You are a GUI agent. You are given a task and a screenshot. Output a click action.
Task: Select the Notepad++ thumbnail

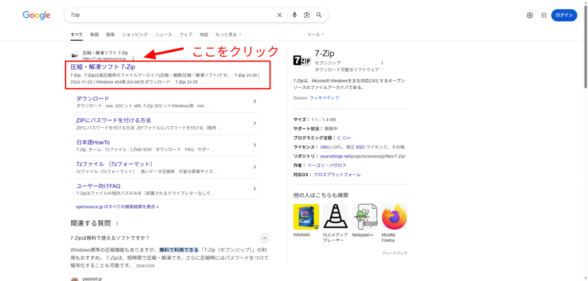coord(365,217)
